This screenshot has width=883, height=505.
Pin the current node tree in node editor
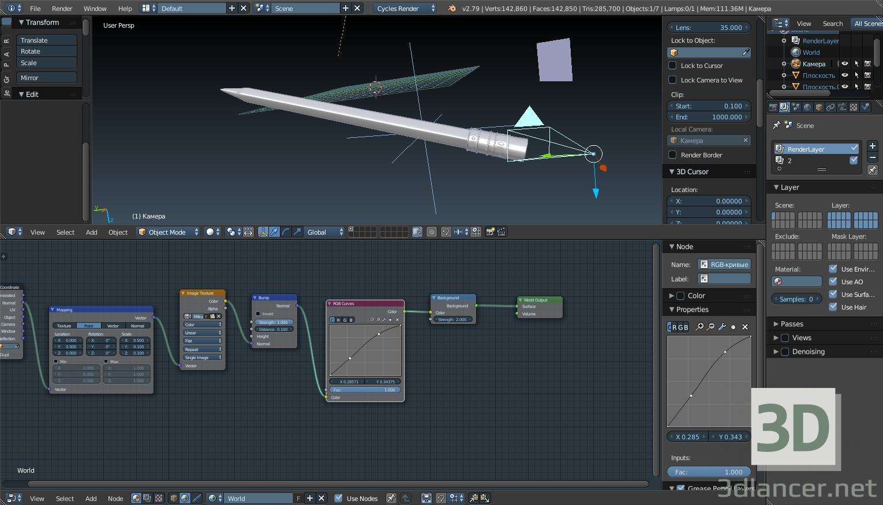coord(391,499)
